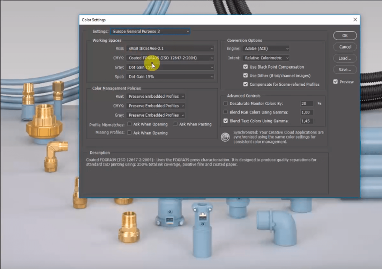Toggle Use Black Point Compensation
Viewport: 382px width, 269px height.
[x=245, y=67]
